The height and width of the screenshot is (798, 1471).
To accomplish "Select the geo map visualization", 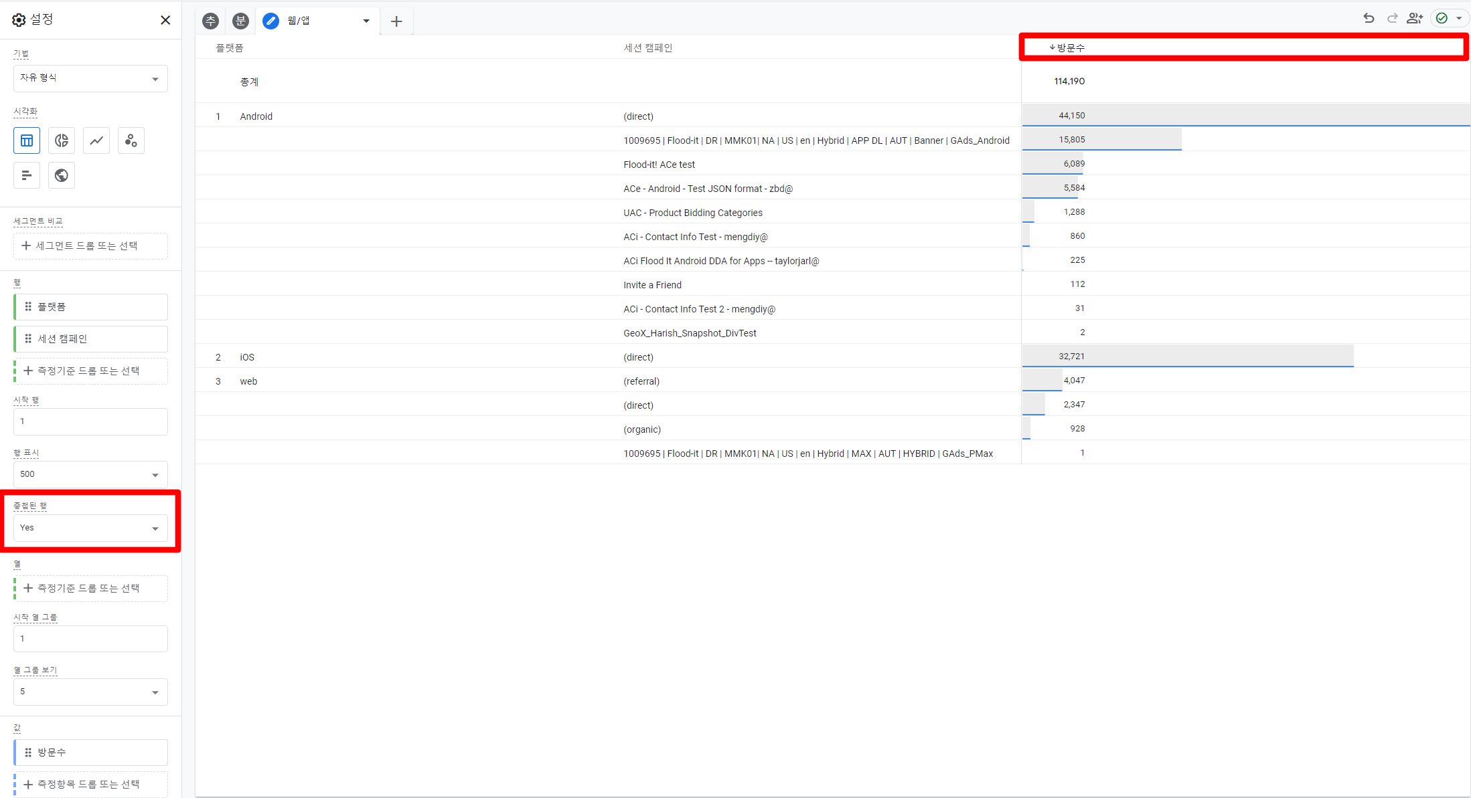I will click(x=62, y=175).
